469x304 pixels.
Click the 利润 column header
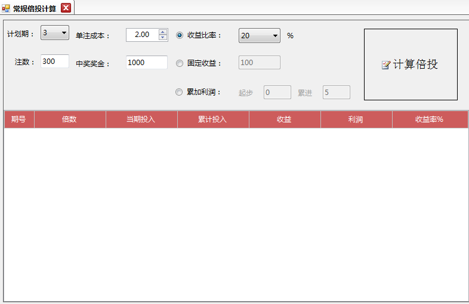[356, 119]
